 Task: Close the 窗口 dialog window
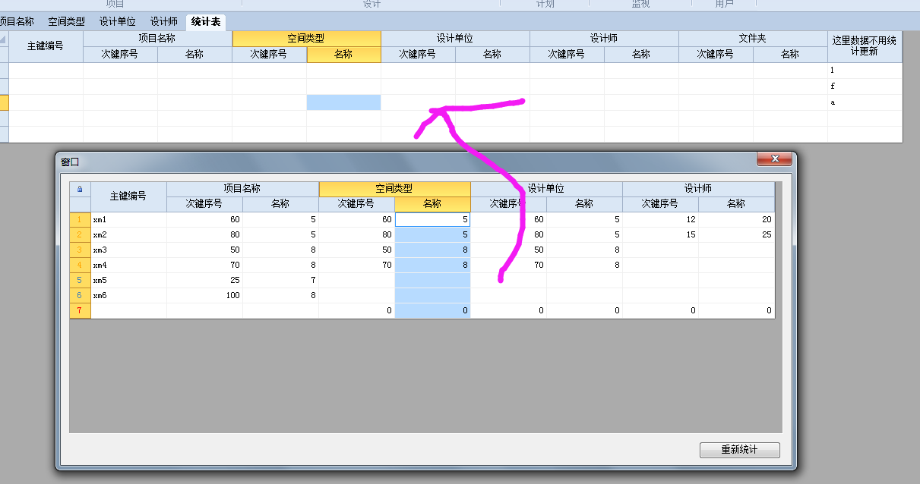coord(775,159)
